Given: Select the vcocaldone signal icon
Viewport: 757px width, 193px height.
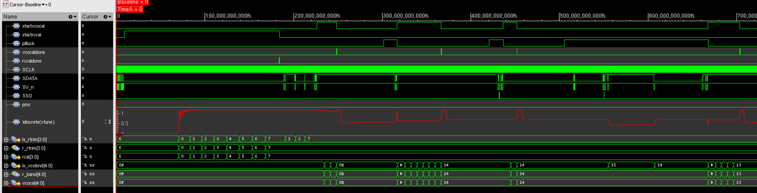Looking at the screenshot, I should [x=16, y=52].
